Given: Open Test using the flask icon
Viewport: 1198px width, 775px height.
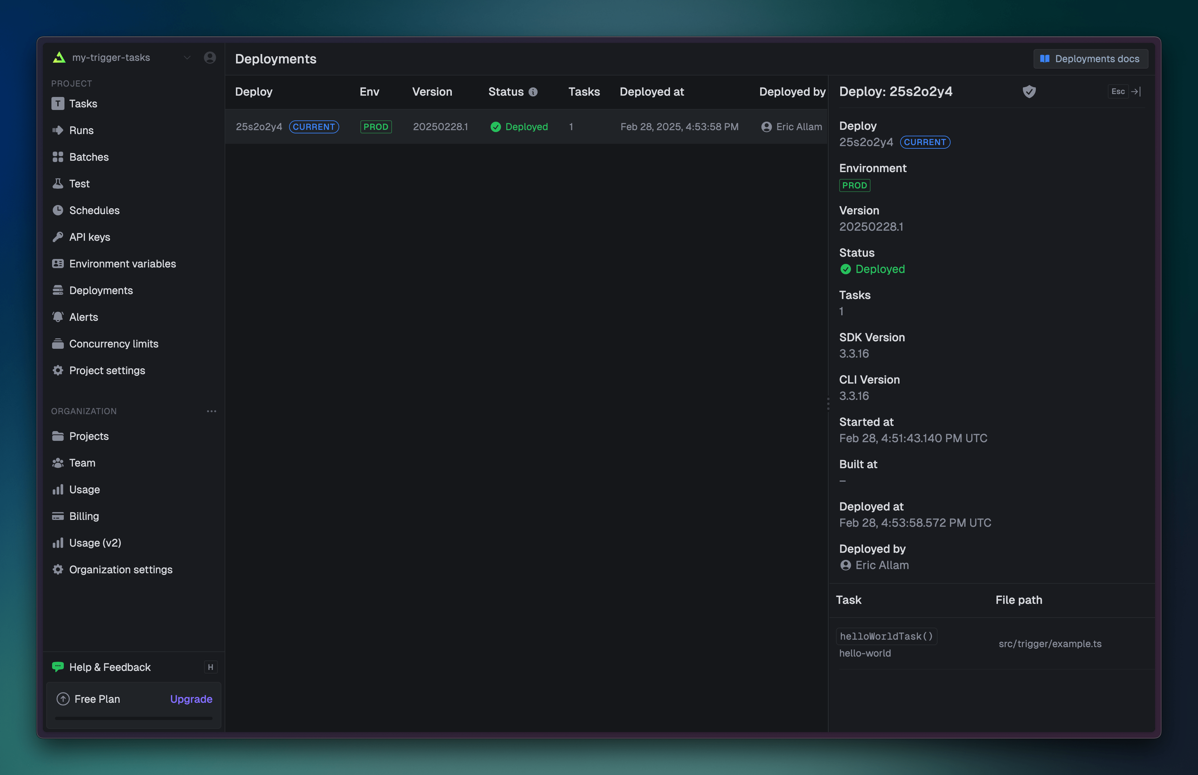Looking at the screenshot, I should point(58,184).
